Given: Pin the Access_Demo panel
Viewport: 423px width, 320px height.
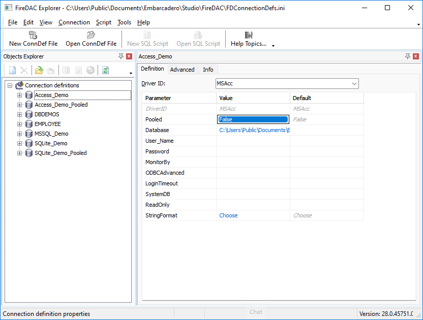Looking at the screenshot, I should tap(408, 56).
